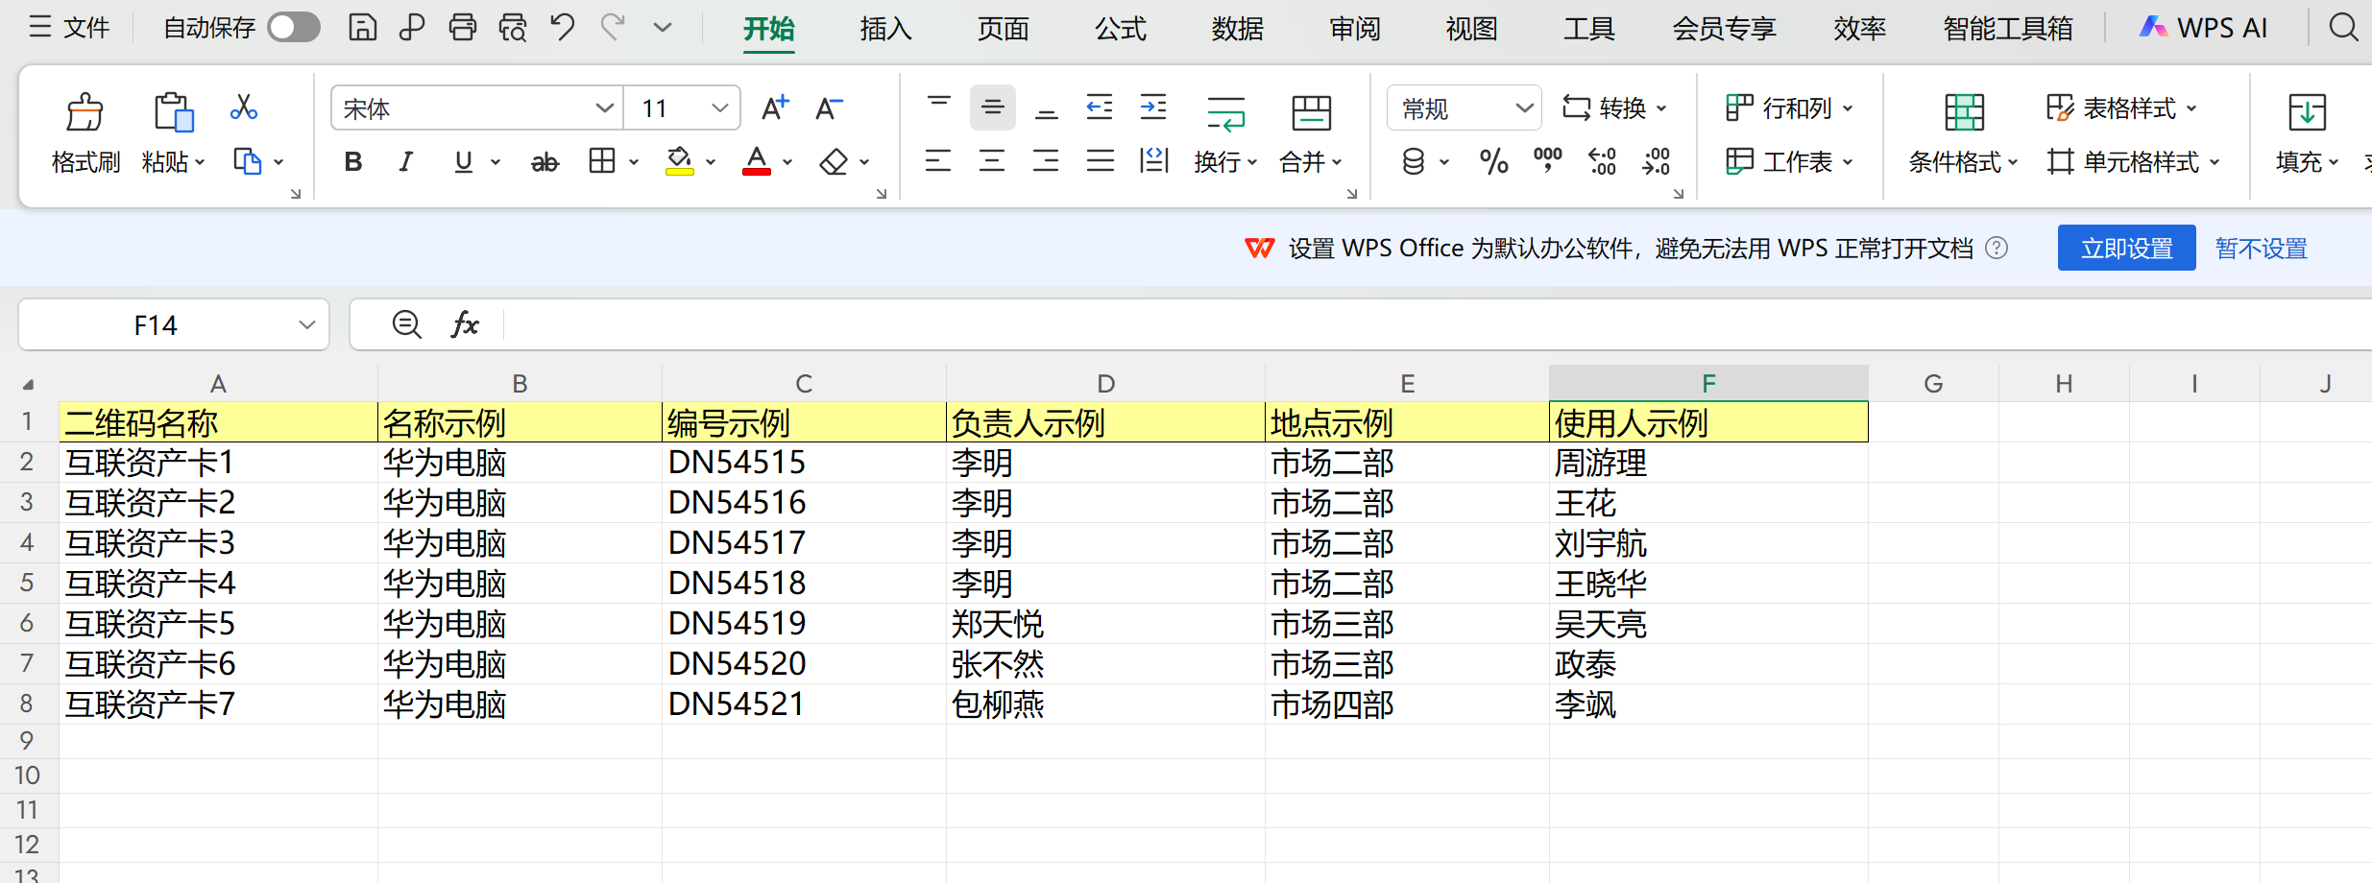Toggle the AutoSave (自动保存) switch

pyautogui.click(x=294, y=27)
